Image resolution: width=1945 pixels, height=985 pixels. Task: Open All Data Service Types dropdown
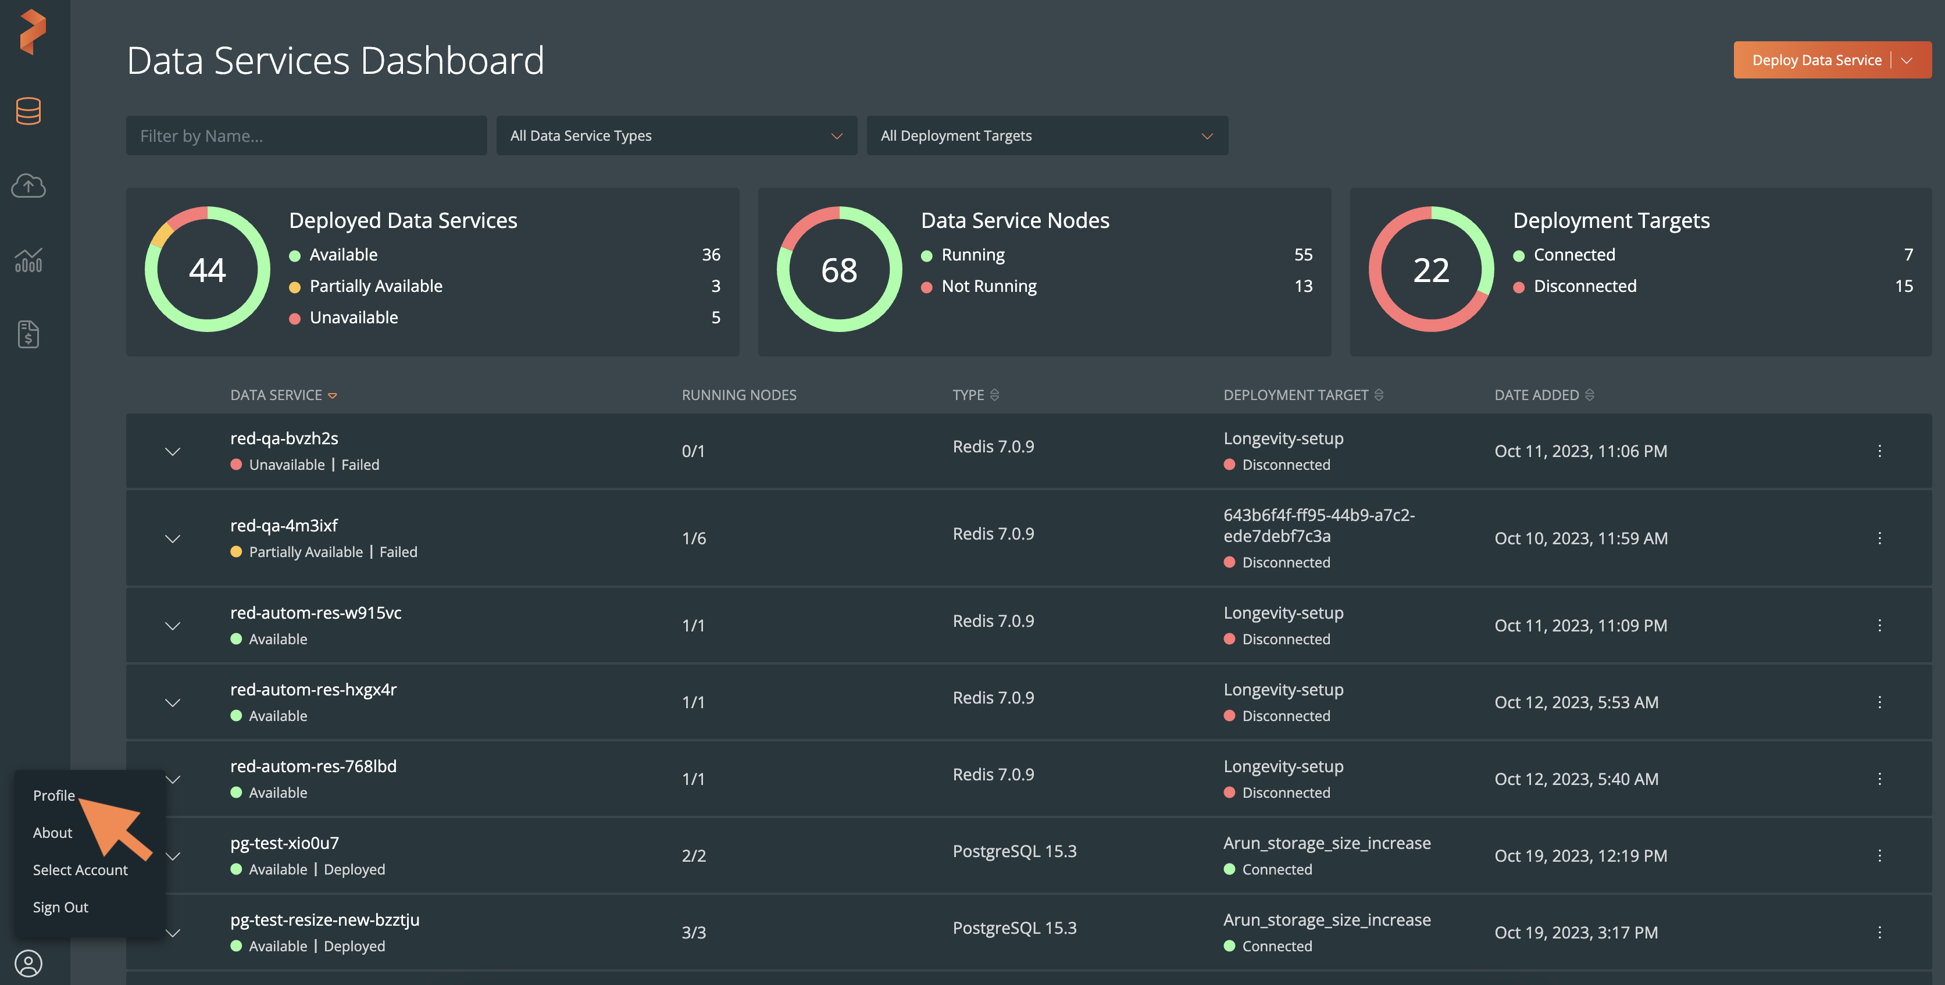[676, 136]
